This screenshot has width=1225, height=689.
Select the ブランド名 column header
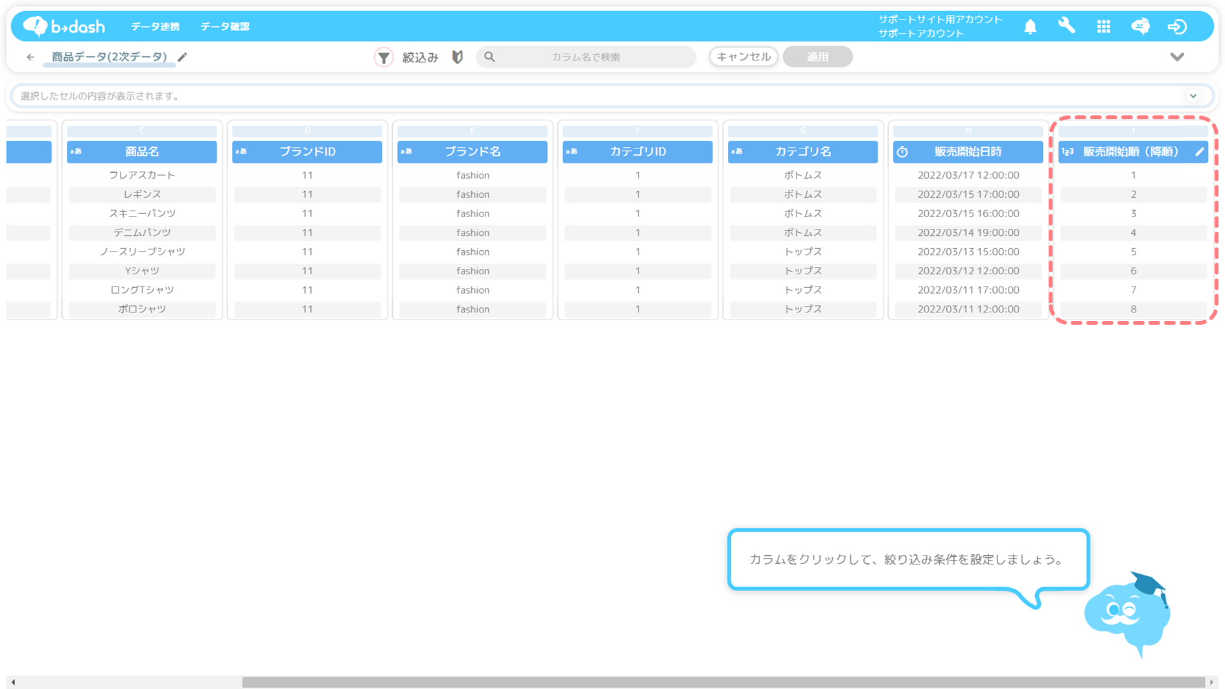pyautogui.click(x=472, y=152)
